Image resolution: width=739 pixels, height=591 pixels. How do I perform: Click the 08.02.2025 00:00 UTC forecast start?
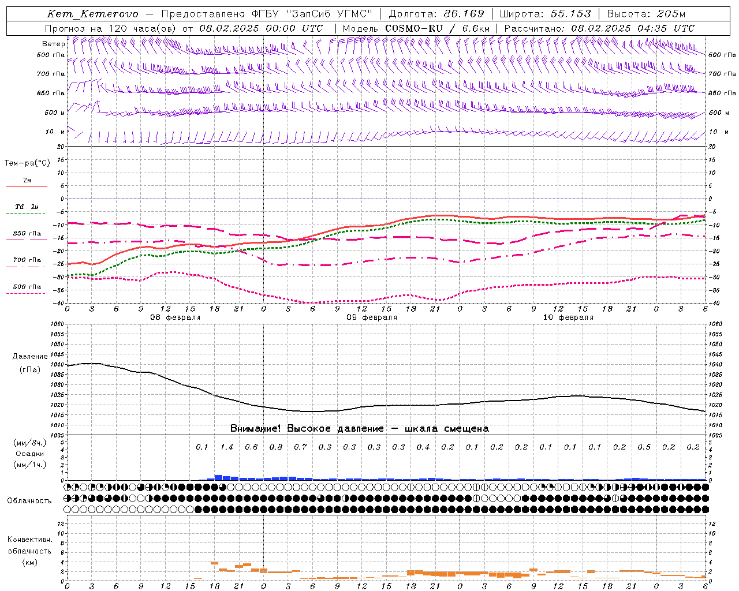coord(261,28)
